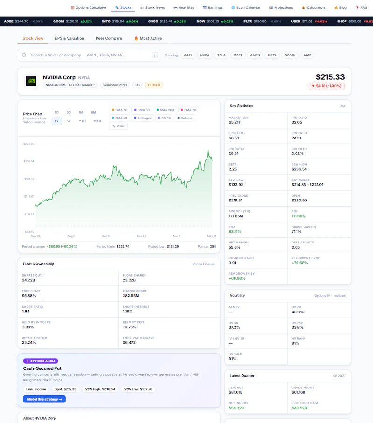Open the Earnings nav link
Image resolution: width=373 pixels, height=423 pixels.
[213, 7]
